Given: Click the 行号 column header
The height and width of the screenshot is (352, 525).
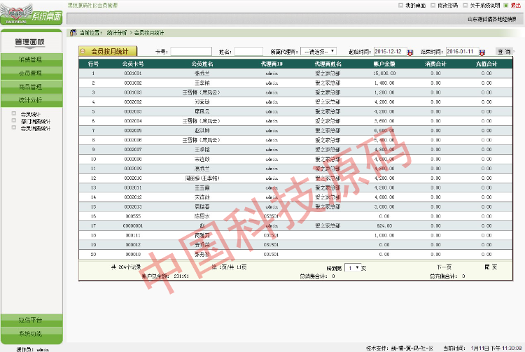Looking at the screenshot, I should pyautogui.click(x=93, y=64).
